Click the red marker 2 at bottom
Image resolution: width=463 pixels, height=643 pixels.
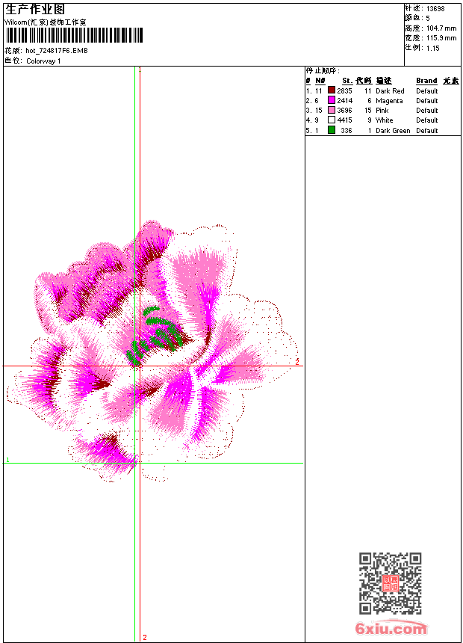144,637
